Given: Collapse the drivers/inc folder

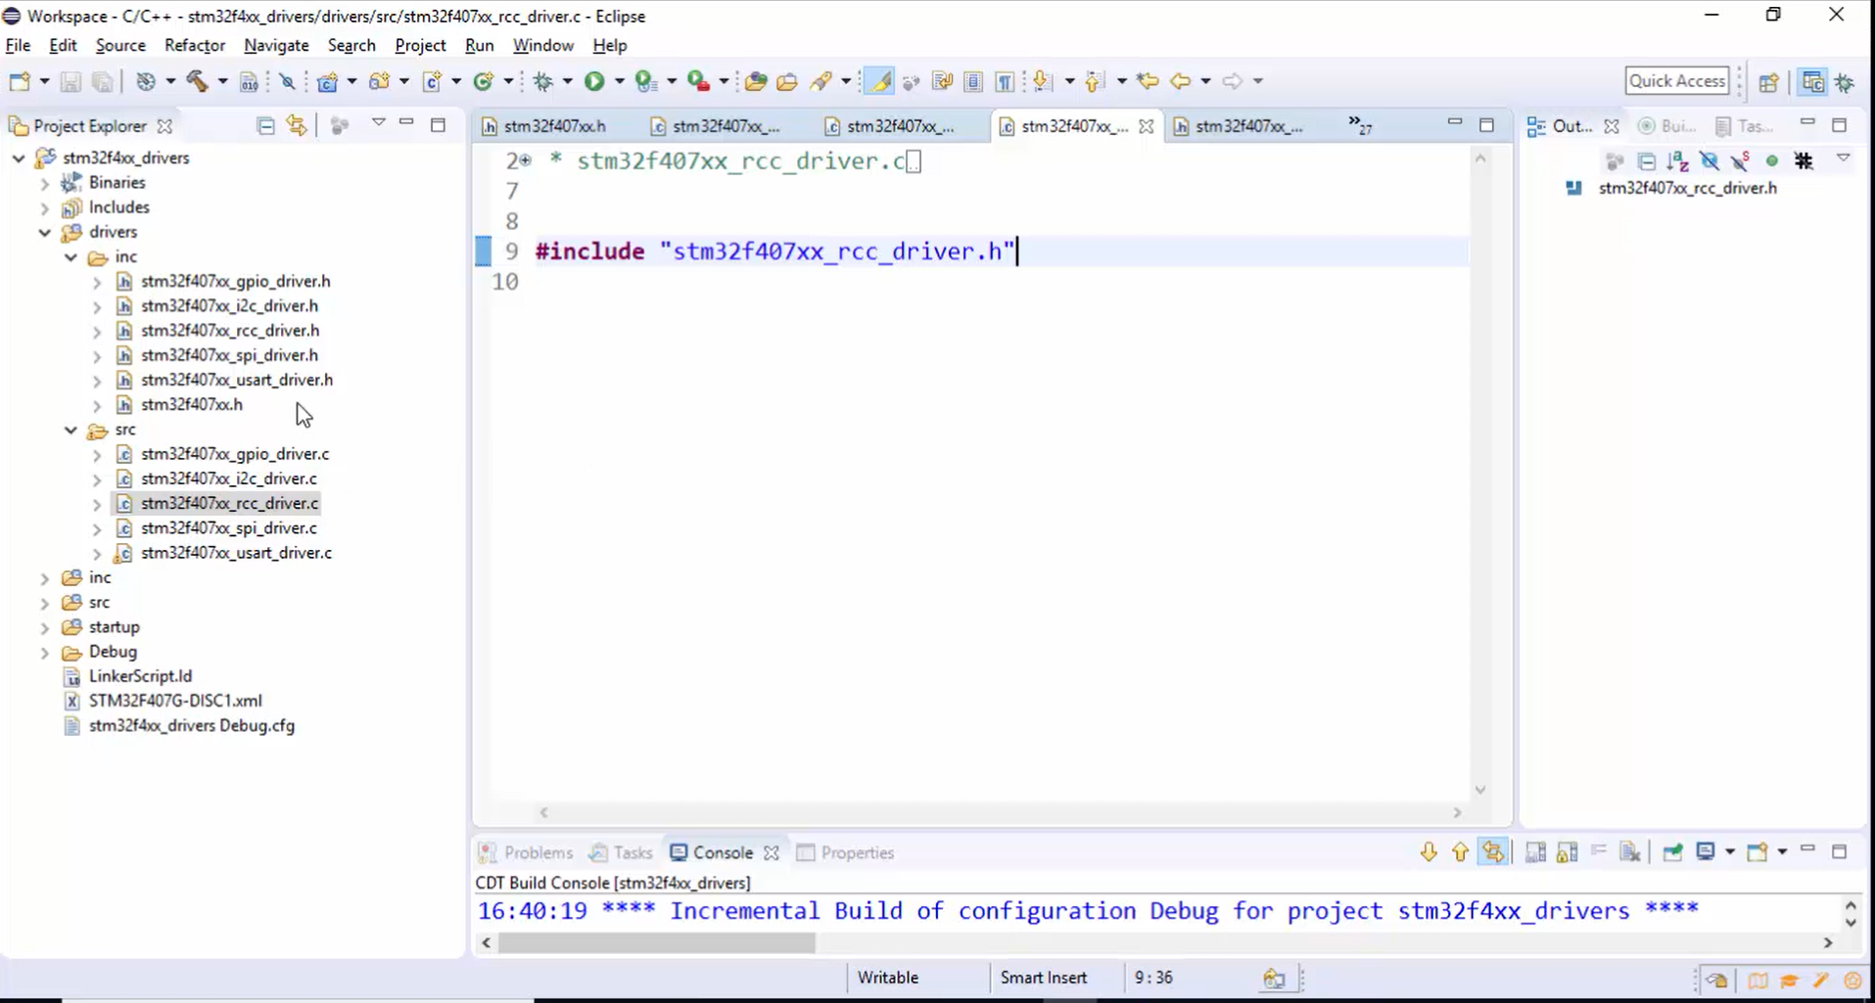Looking at the screenshot, I should 70,257.
